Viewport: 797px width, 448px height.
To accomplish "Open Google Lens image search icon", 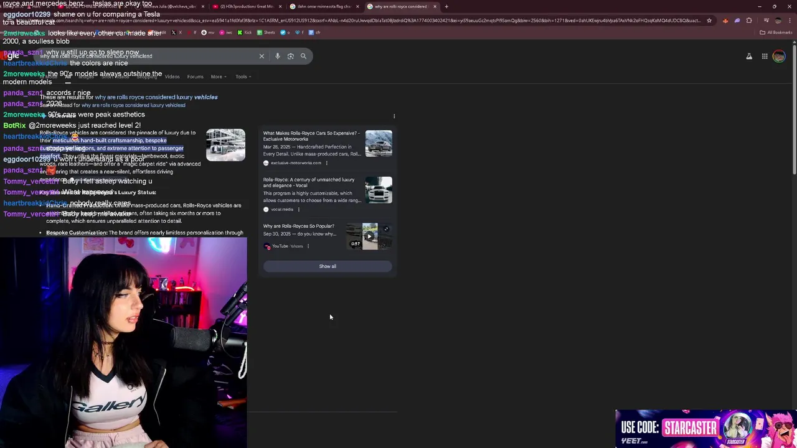I will pyautogui.click(x=291, y=56).
